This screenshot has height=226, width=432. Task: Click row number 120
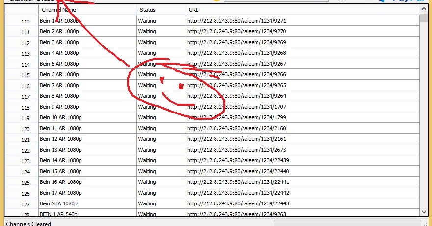(x=26, y=129)
